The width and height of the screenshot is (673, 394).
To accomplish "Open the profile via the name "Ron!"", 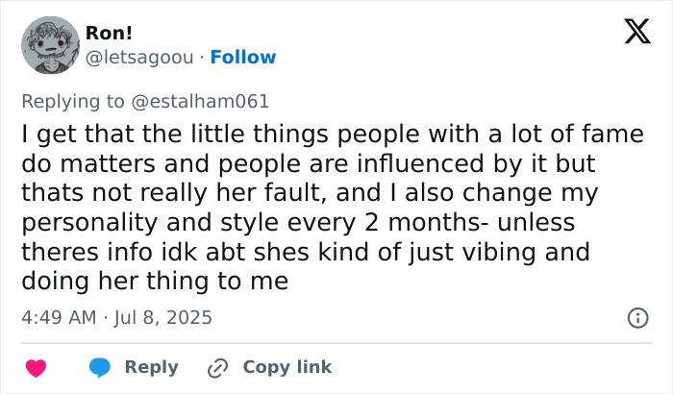I will pos(107,33).
